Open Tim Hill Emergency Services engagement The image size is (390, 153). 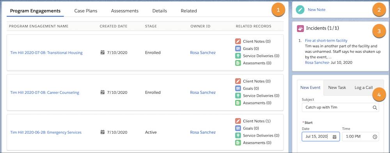[x=46, y=132]
